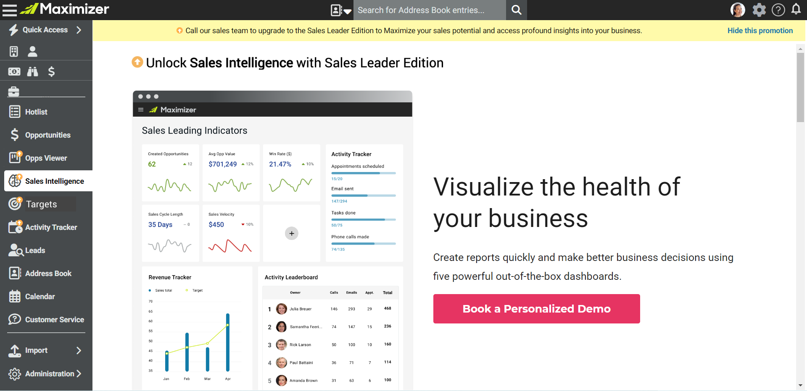Expand the Import submenu arrow
Image resolution: width=807 pixels, height=391 pixels.
79,350
